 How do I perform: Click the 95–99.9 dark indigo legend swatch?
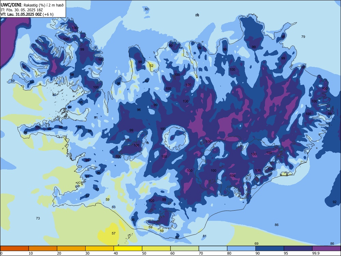click(298, 248)
